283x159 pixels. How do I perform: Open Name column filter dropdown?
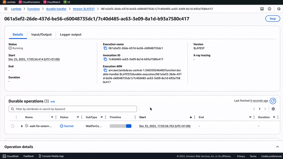(52, 117)
